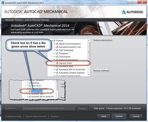Click the Maintain Product breadcrumb text

pos(14,20)
